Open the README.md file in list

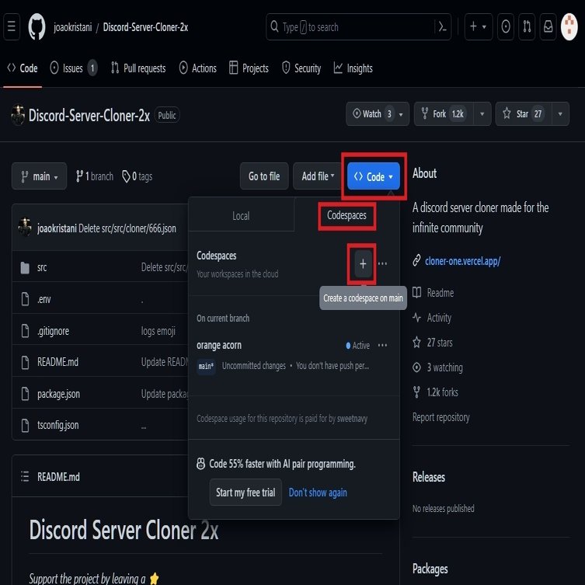(x=57, y=362)
